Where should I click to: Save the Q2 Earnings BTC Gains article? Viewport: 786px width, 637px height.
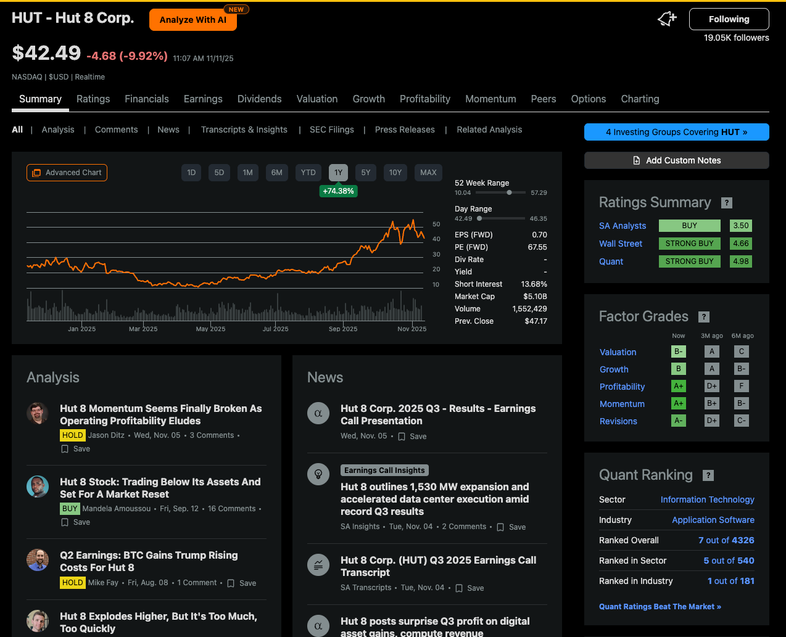click(241, 583)
